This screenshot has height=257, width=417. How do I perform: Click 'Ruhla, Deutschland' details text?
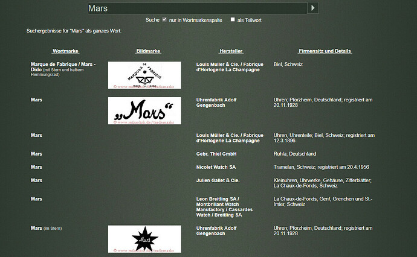pyautogui.click(x=295, y=154)
